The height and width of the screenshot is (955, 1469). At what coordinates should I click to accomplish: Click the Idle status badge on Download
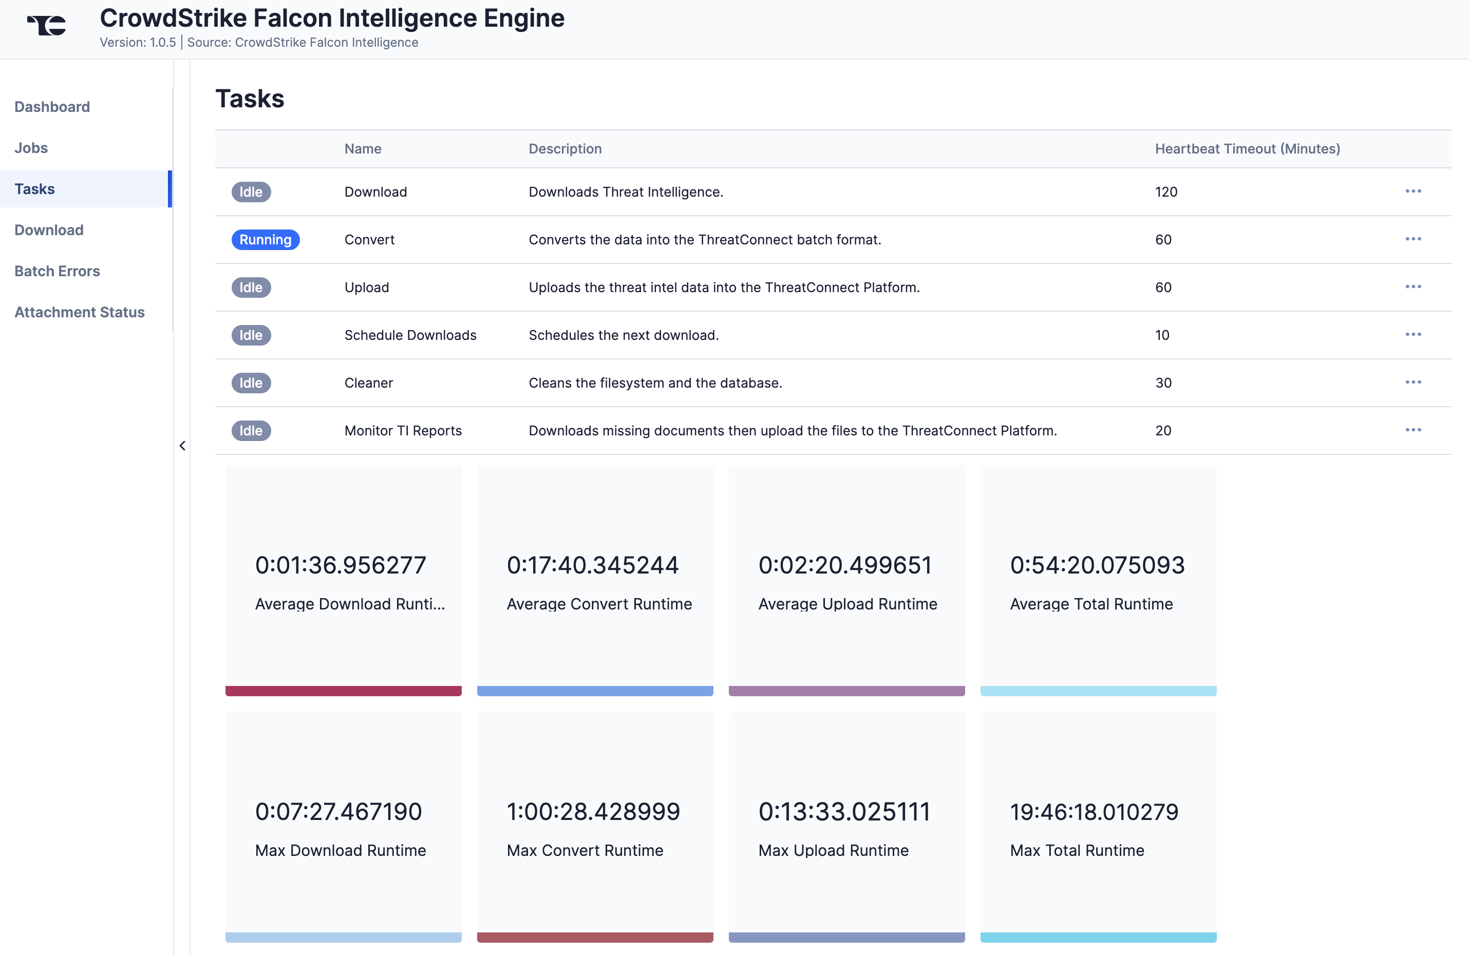pos(251,191)
